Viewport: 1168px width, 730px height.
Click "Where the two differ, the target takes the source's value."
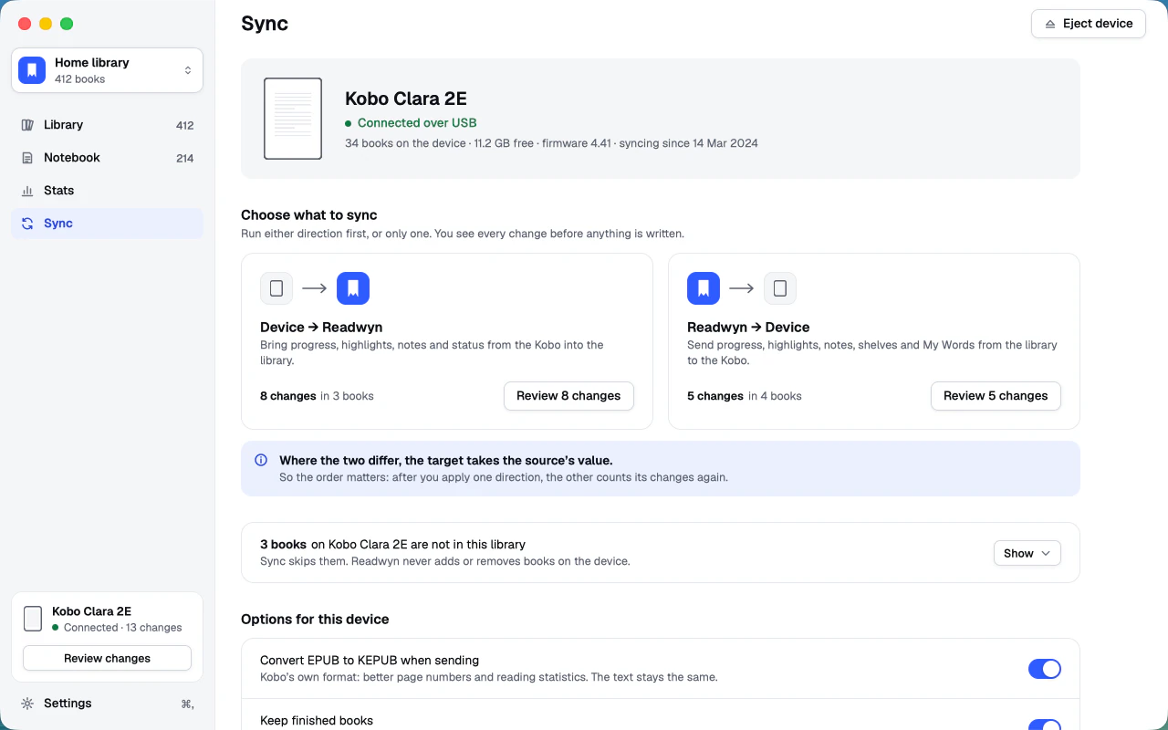tap(446, 461)
